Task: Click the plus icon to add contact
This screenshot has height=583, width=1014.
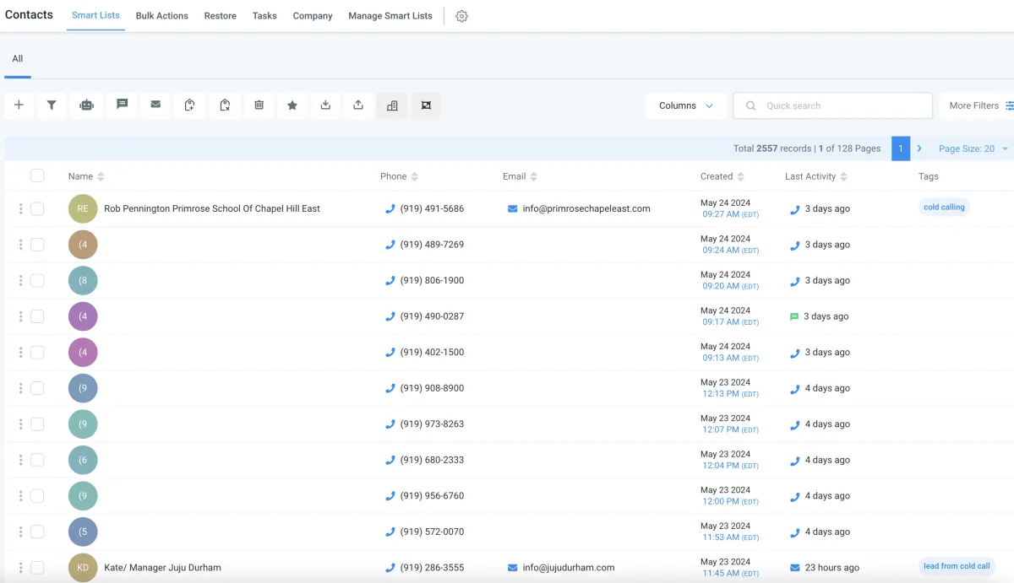Action: pos(19,105)
